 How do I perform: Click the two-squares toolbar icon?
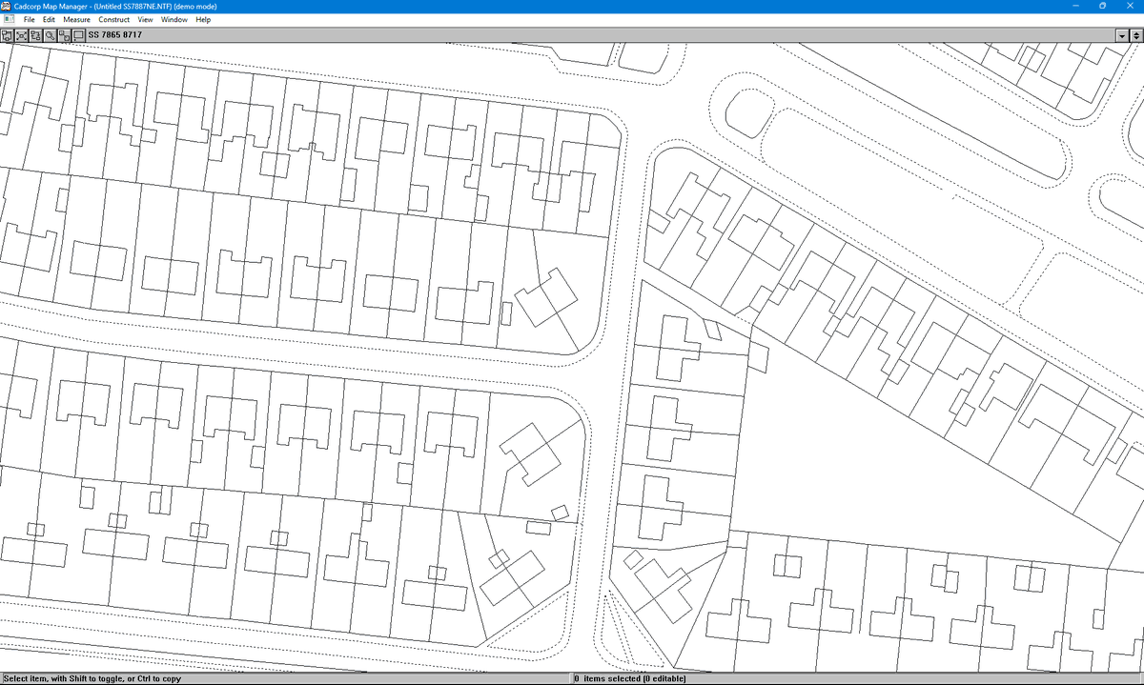64,35
